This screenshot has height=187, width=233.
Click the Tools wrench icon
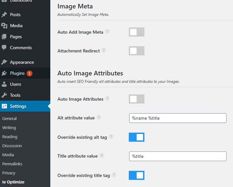[4, 95]
